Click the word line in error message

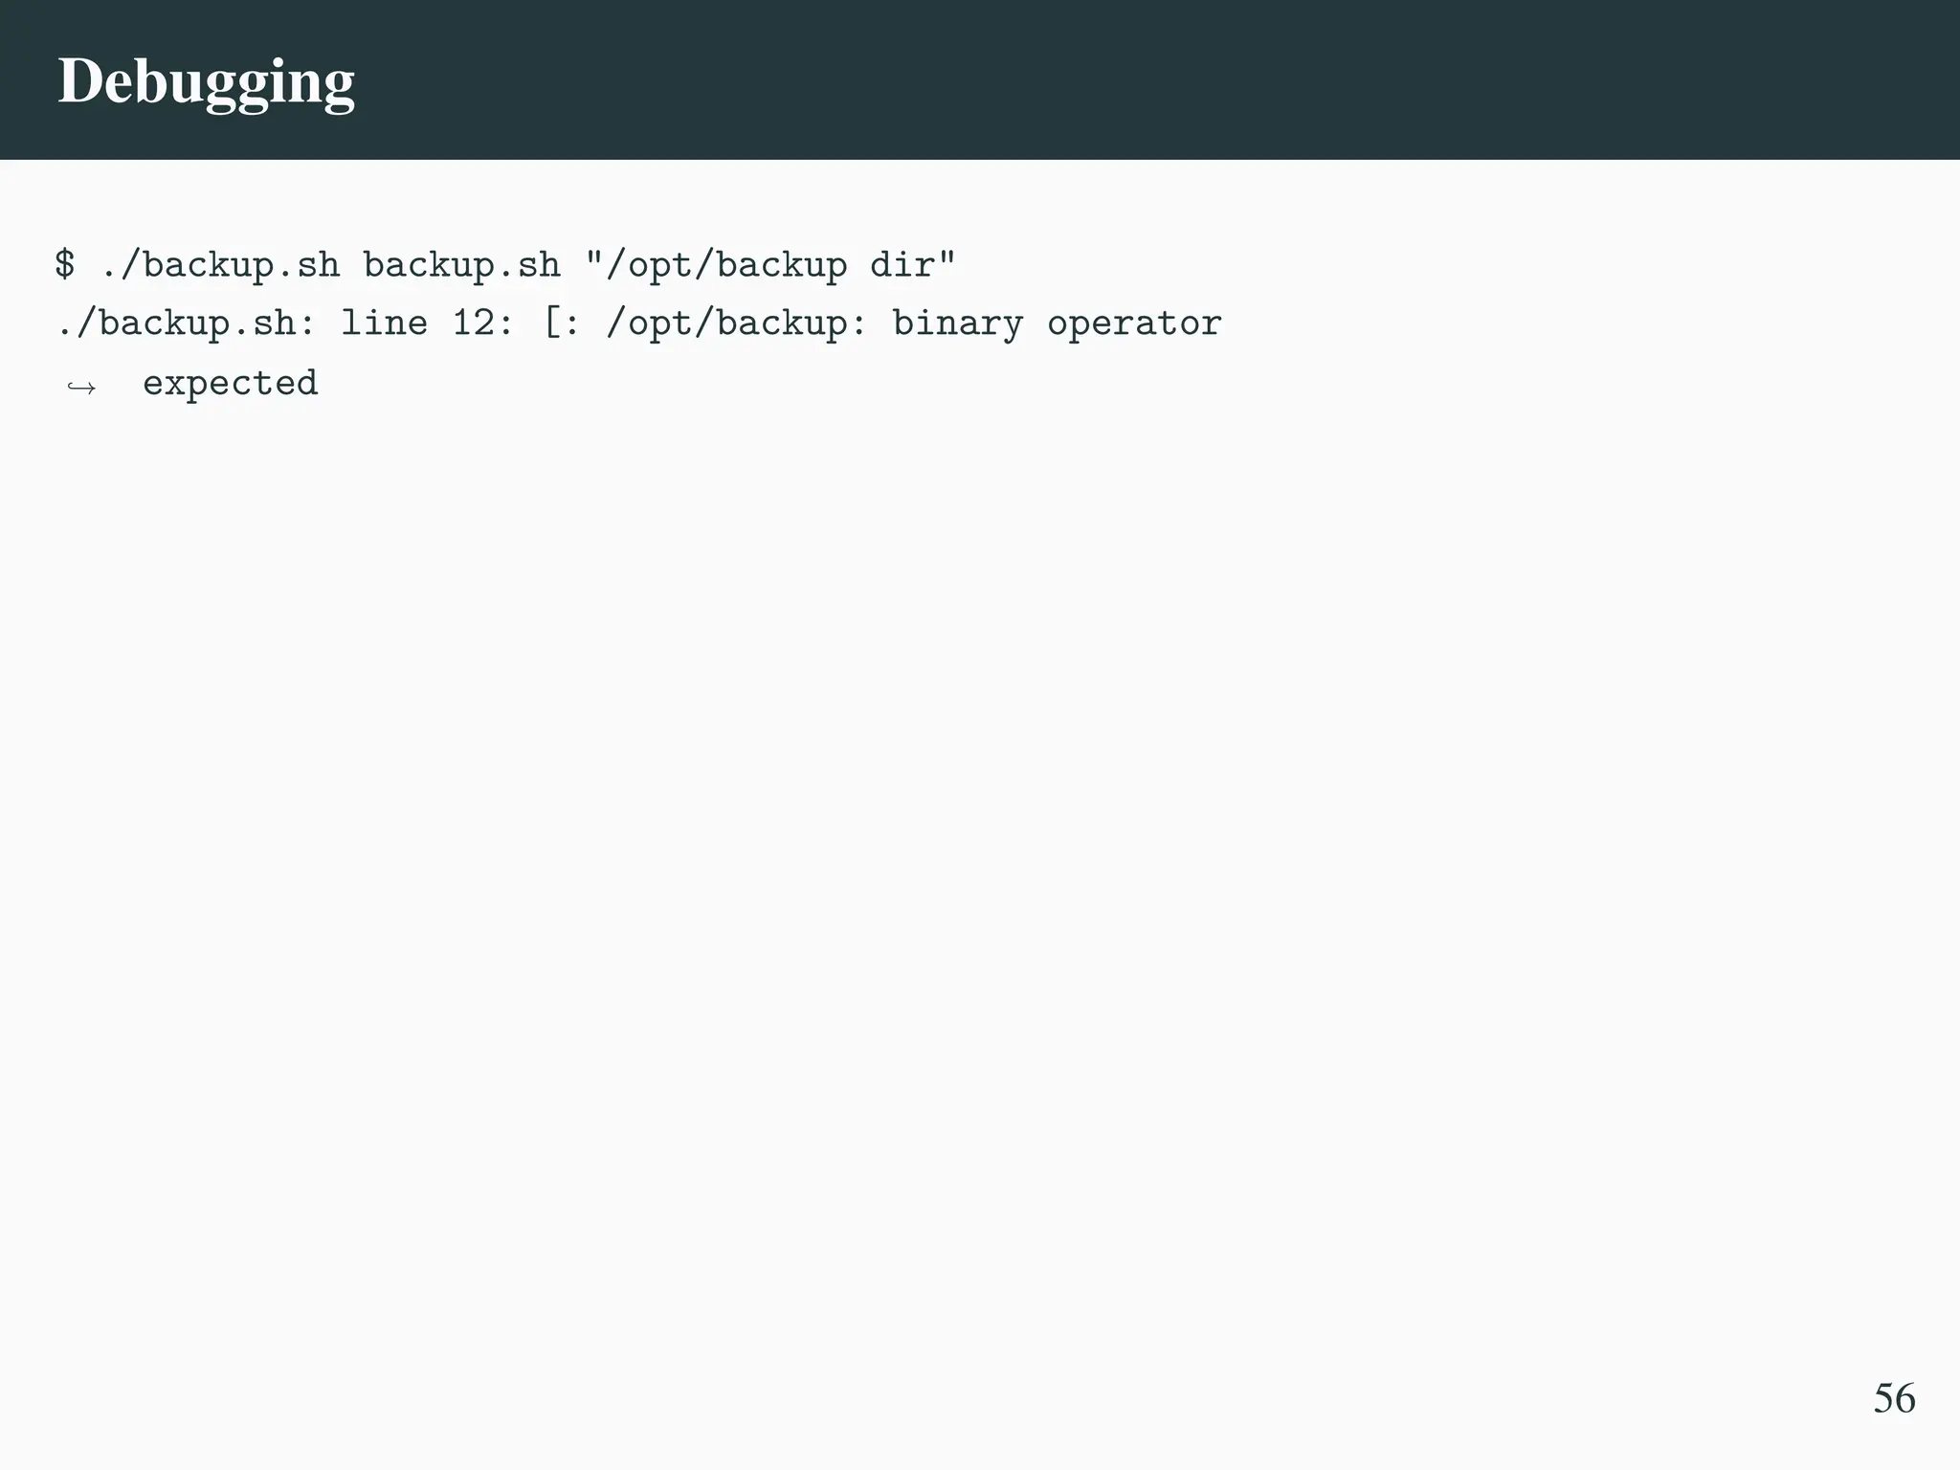[384, 323]
